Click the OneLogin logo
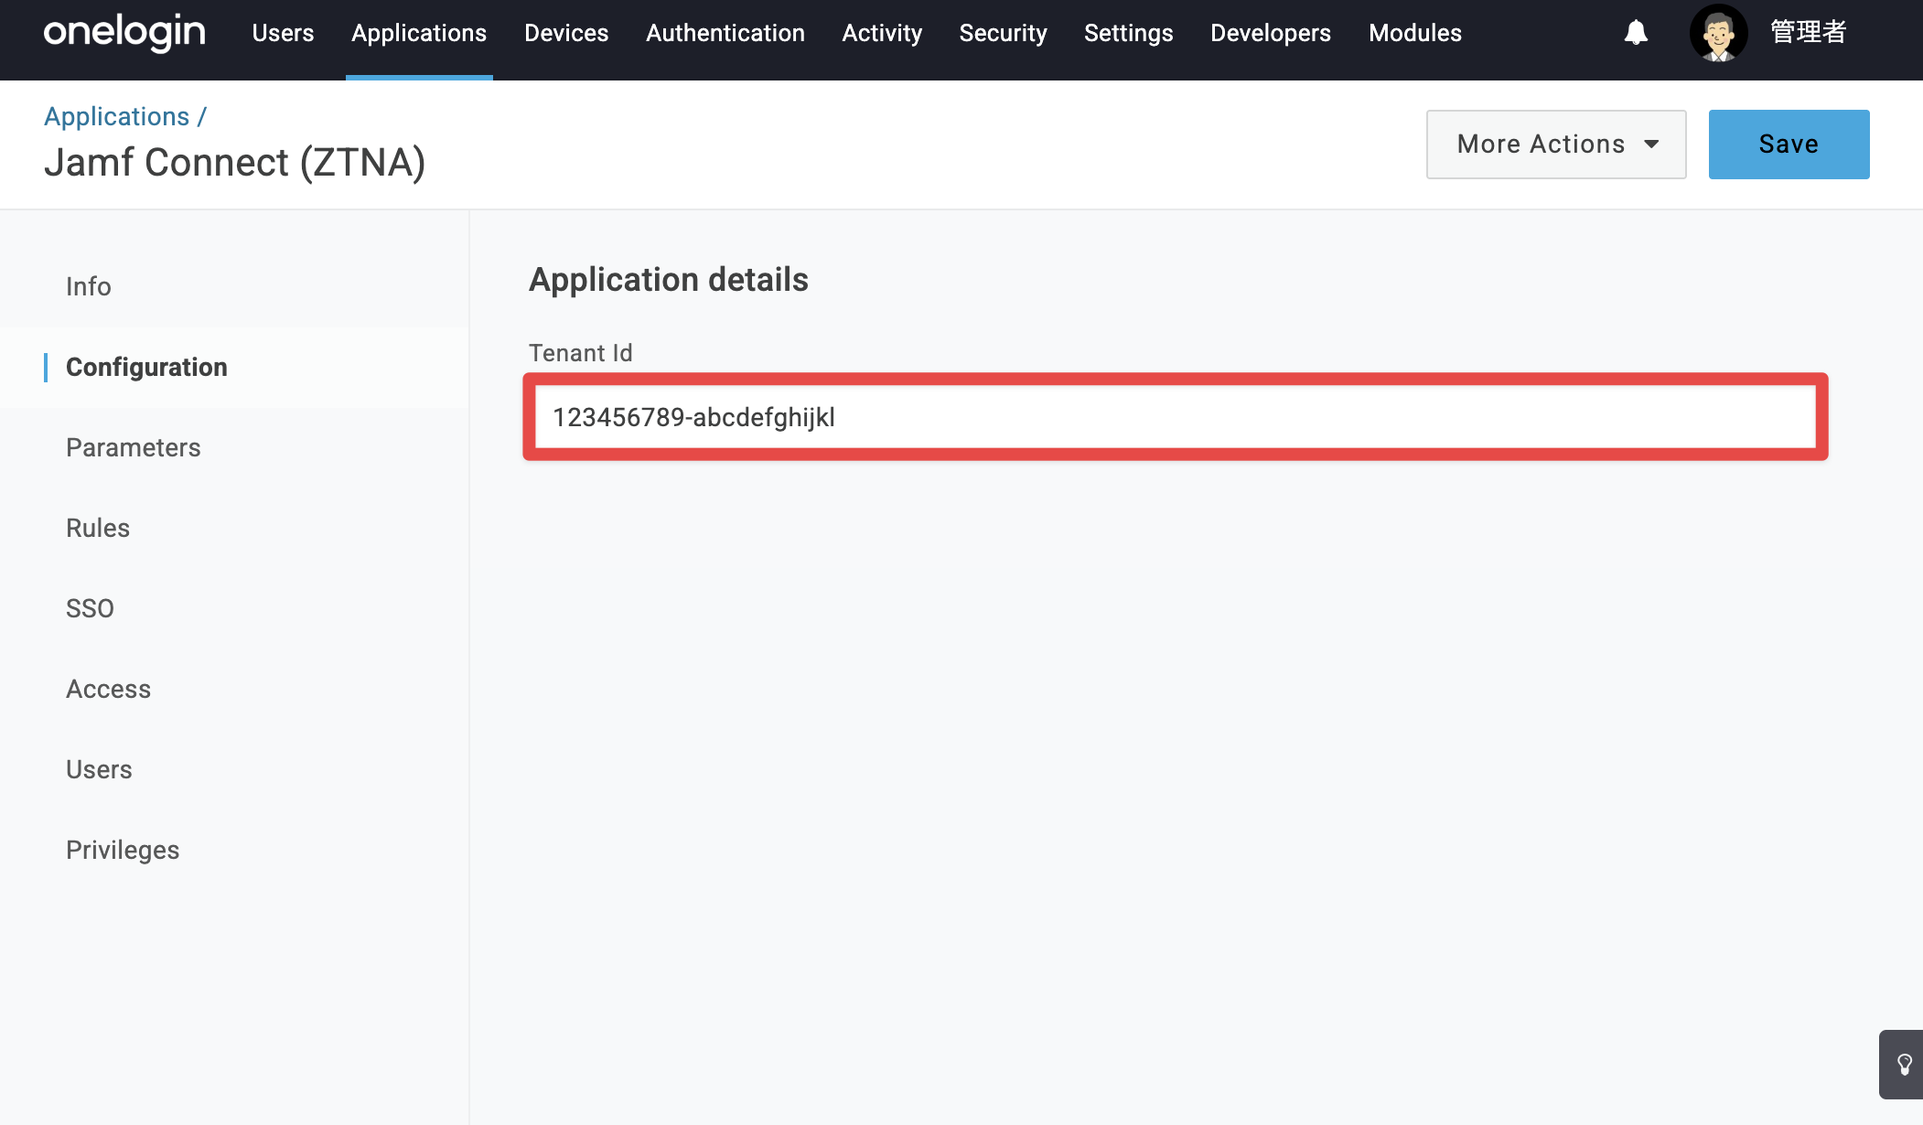Viewport: 1923px width, 1125px height. pos(124,33)
